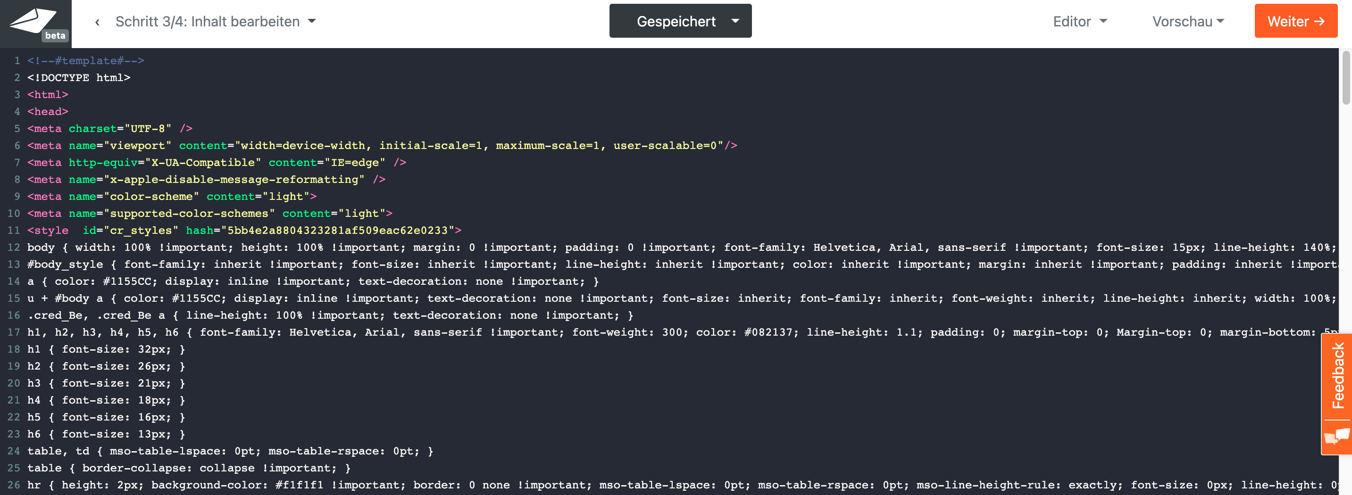The height and width of the screenshot is (495, 1352).
Task: Click the arrow icon inside Weiter button
Action: [x=1319, y=22]
